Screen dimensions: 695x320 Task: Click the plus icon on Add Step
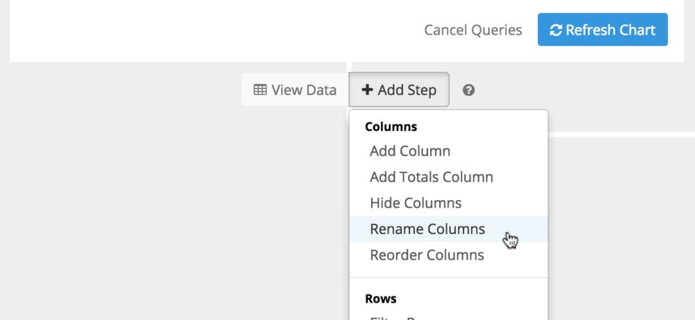(x=367, y=90)
